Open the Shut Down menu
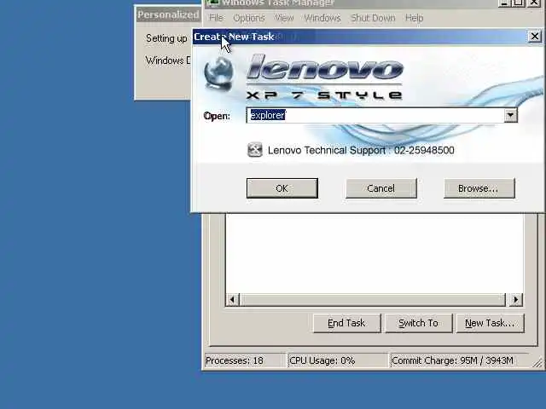This screenshot has width=546, height=409. click(x=373, y=18)
